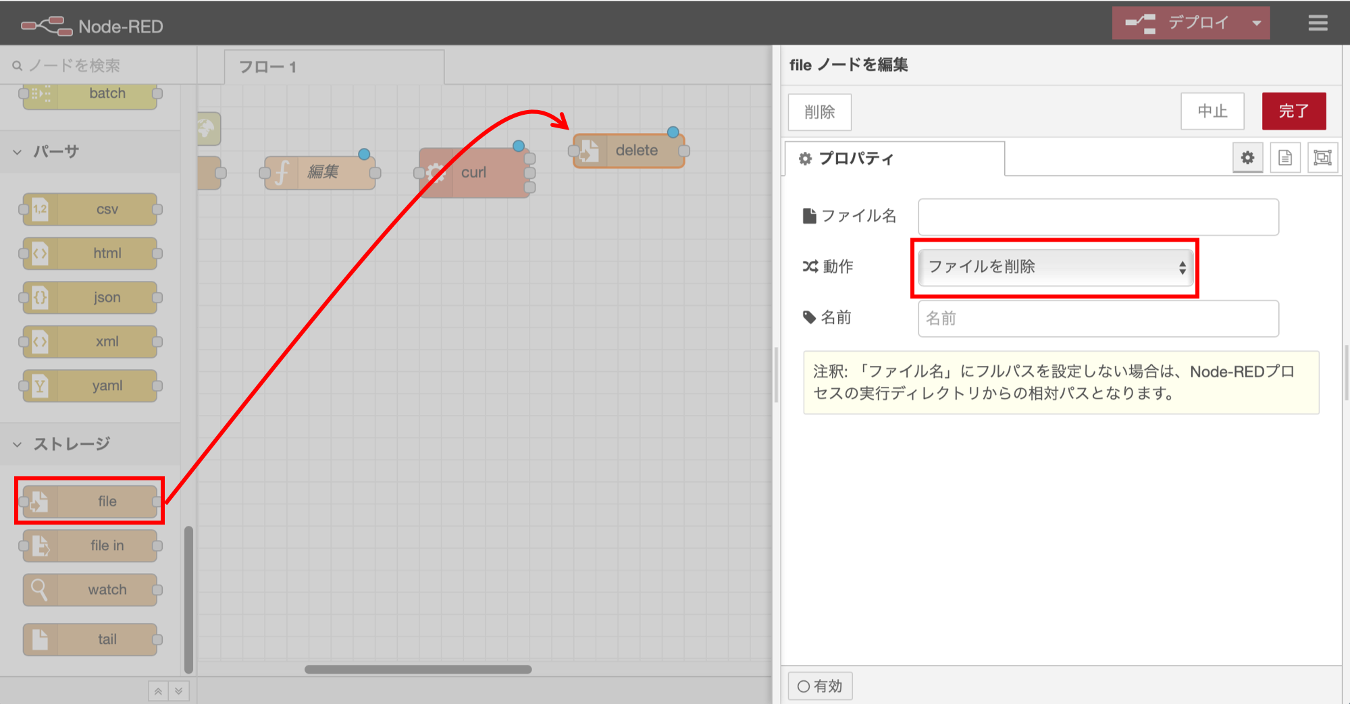Click the 完了 confirm button

click(1294, 111)
